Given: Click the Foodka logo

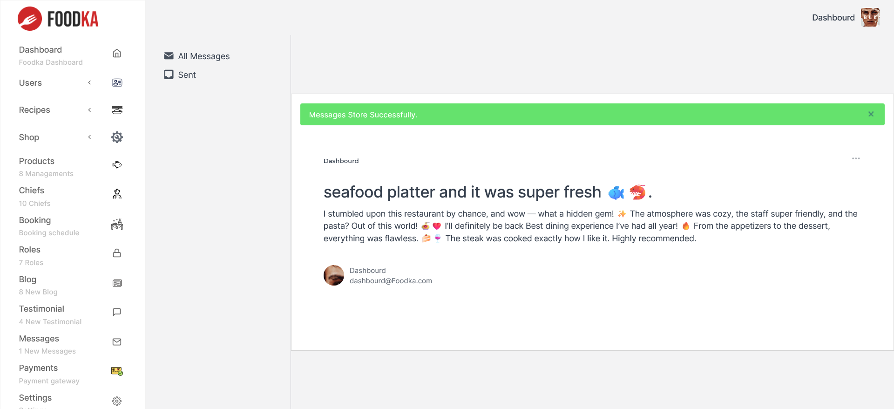Looking at the screenshot, I should pyautogui.click(x=58, y=19).
